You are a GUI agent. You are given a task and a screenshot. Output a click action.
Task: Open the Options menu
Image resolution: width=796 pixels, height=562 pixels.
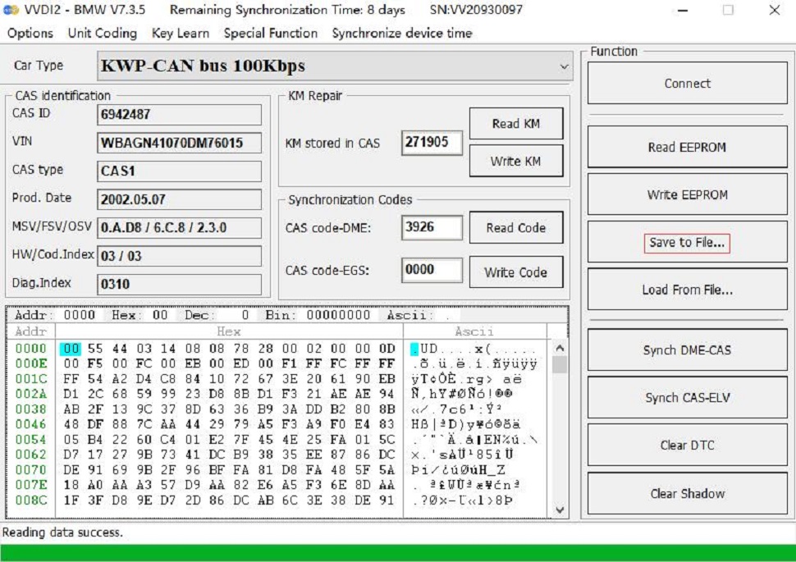[30, 34]
